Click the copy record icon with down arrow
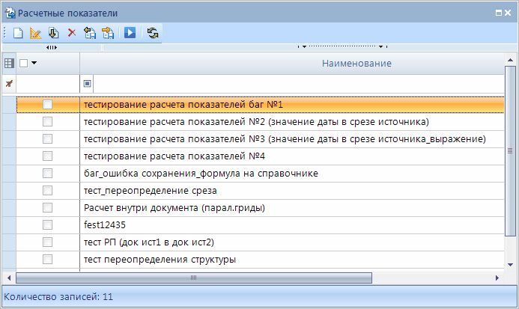 [x=53, y=33]
